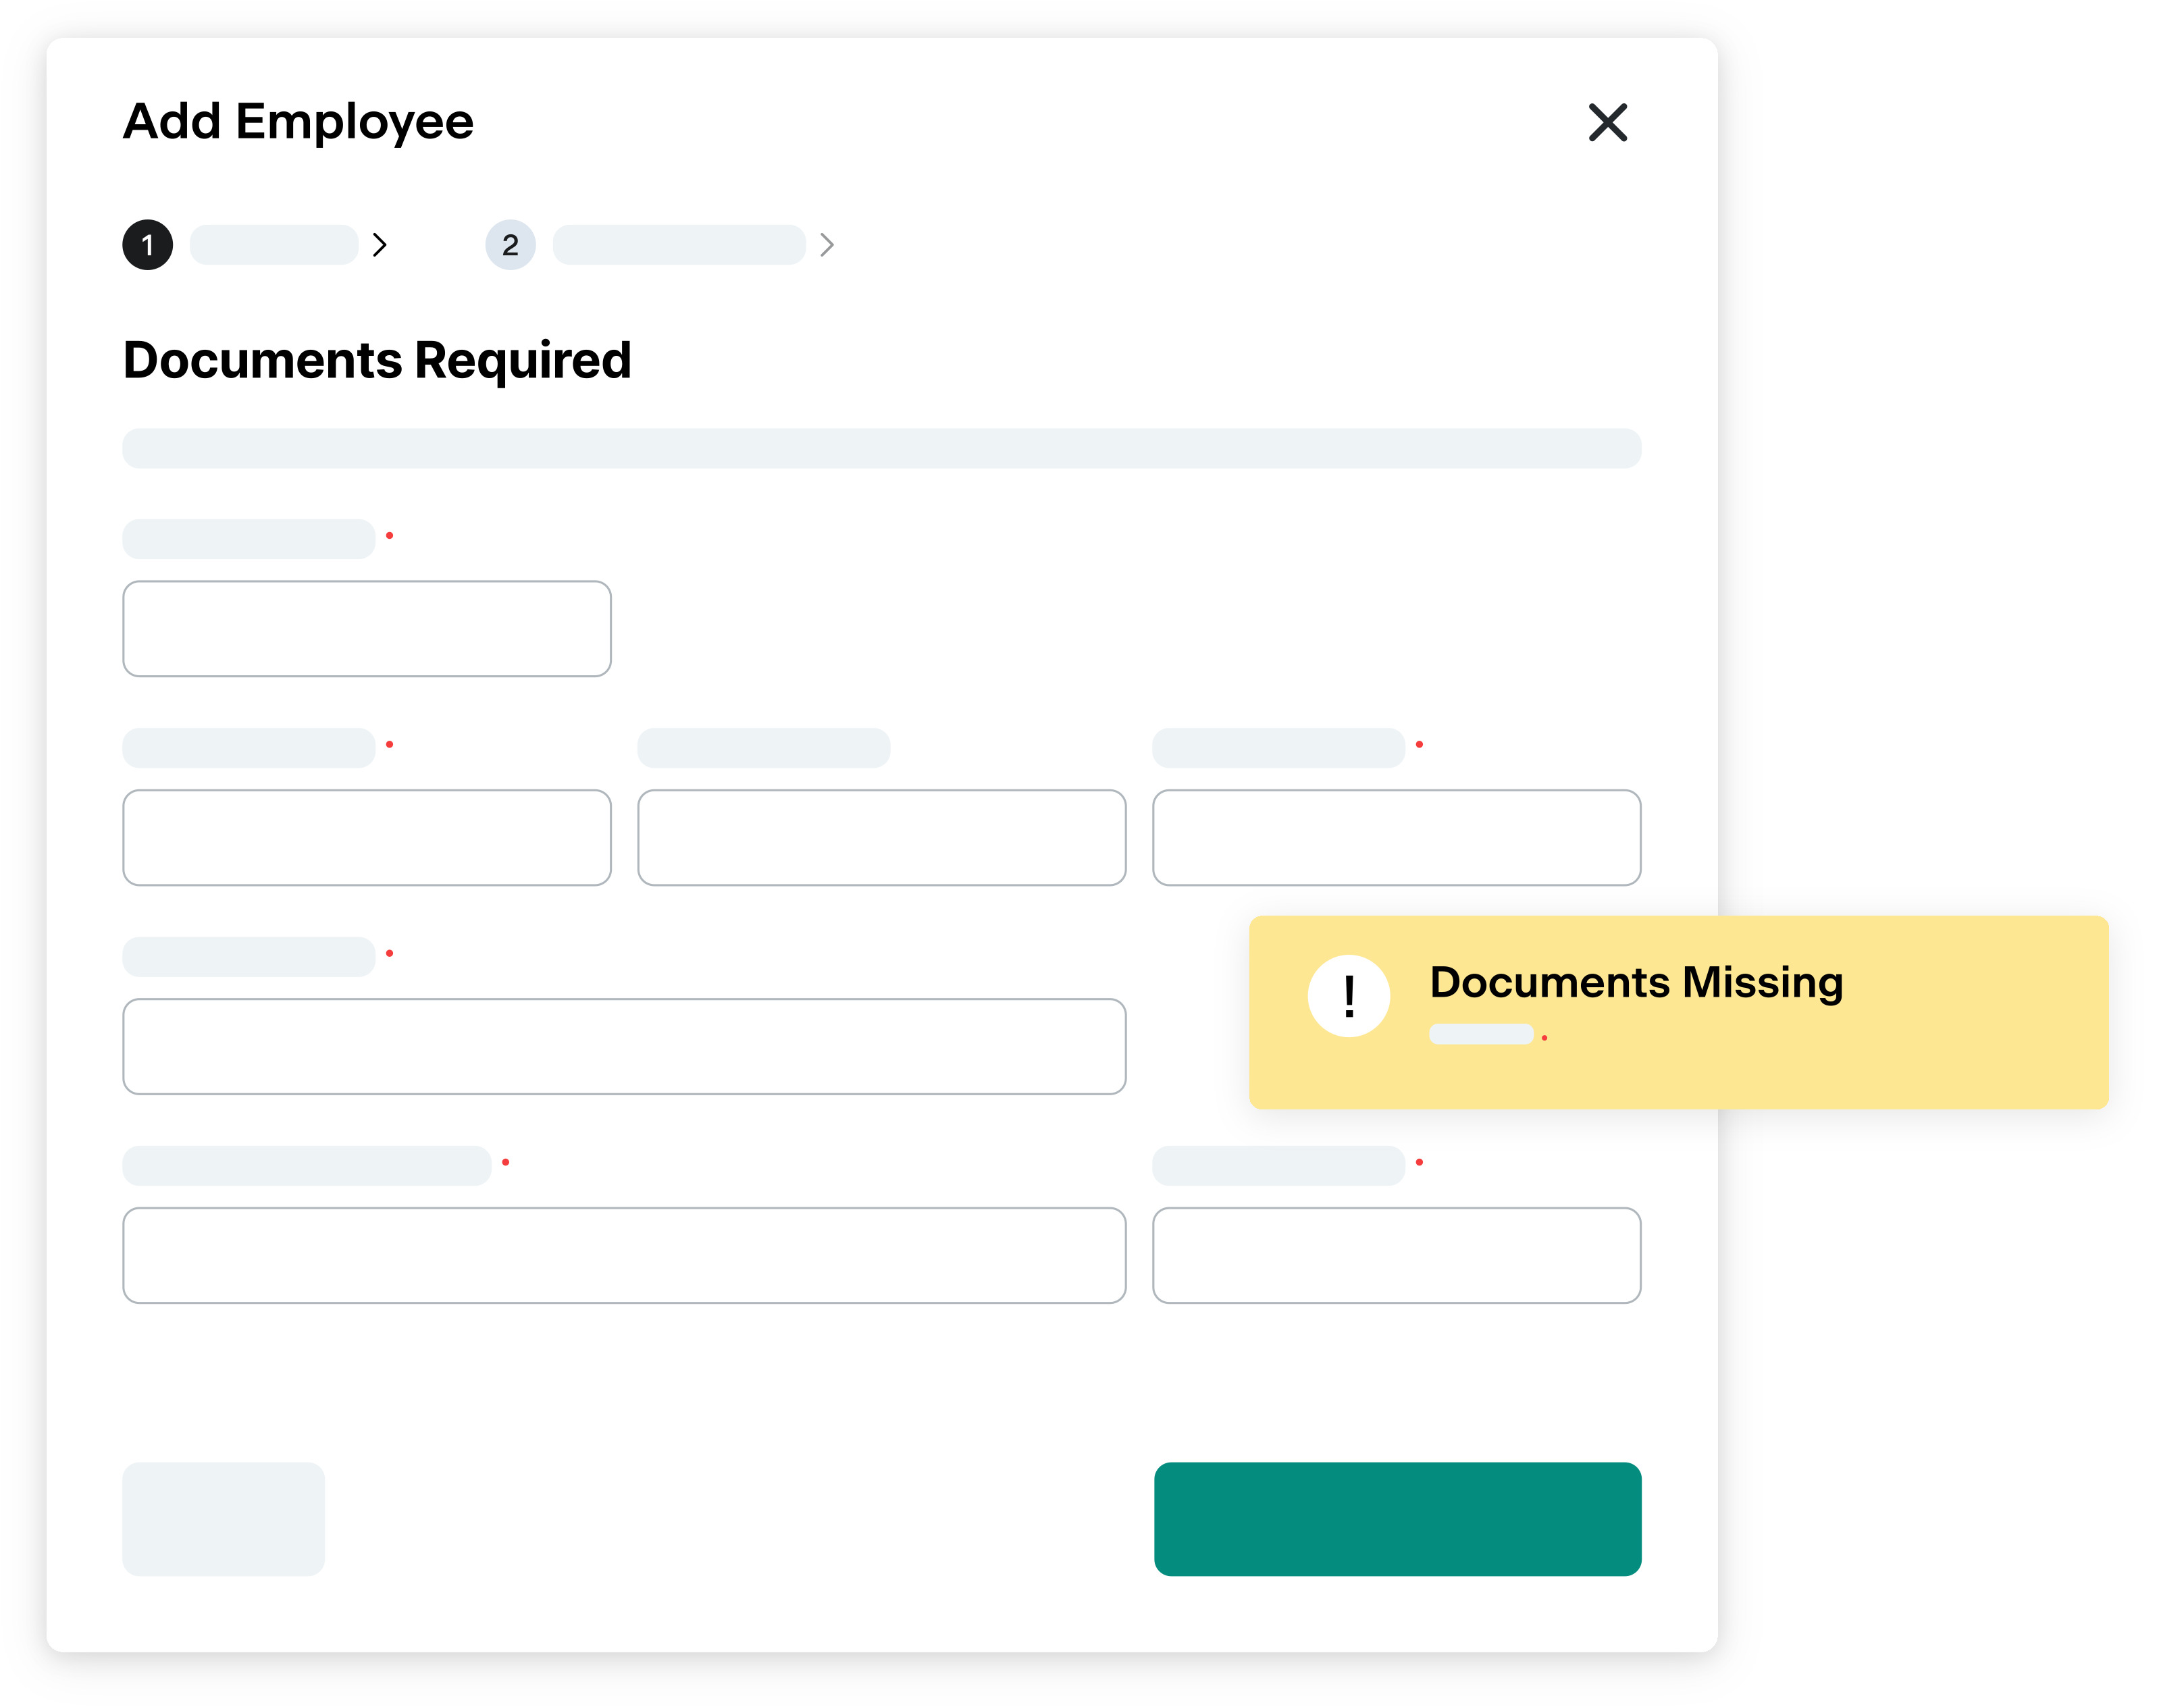Viewport: 2184px width, 1707px height.
Task: Click chevron arrow after step 2
Action: (827, 245)
